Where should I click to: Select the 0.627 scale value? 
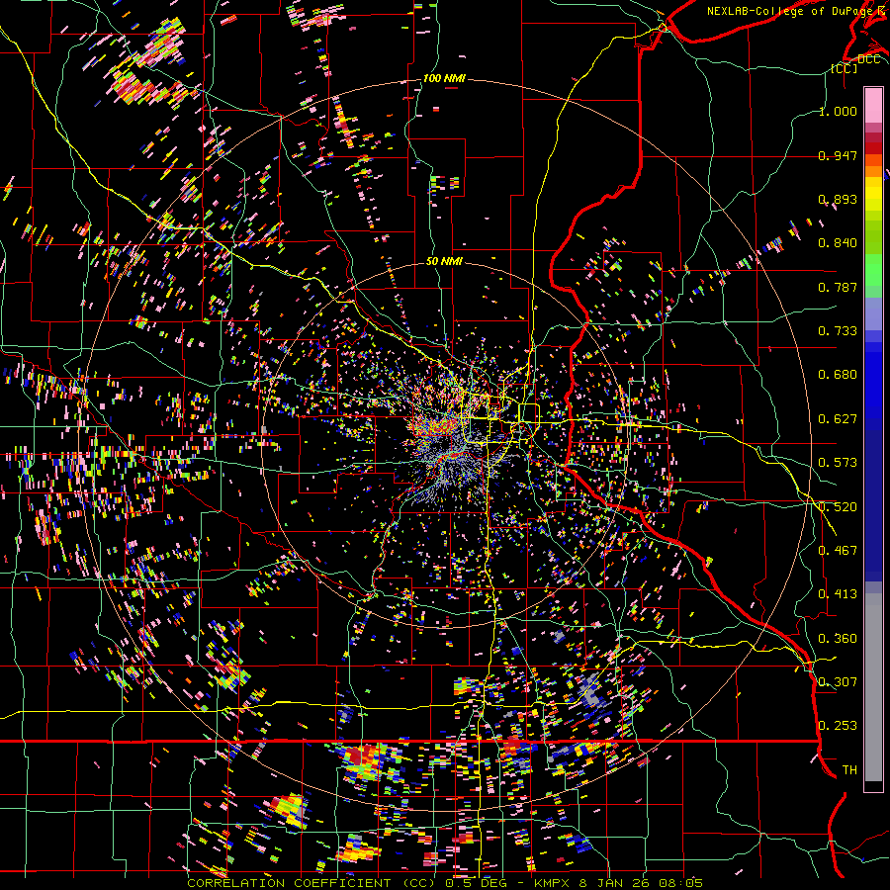[x=838, y=419]
